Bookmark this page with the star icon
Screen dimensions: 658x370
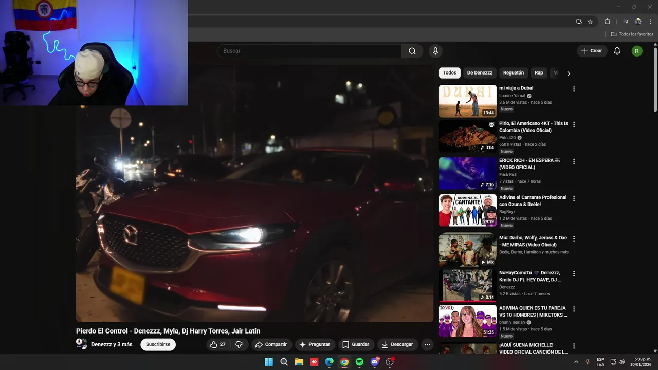coord(590,22)
